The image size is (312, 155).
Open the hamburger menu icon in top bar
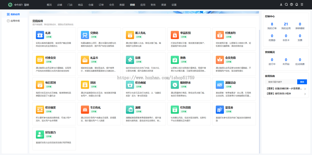coord(302,5)
